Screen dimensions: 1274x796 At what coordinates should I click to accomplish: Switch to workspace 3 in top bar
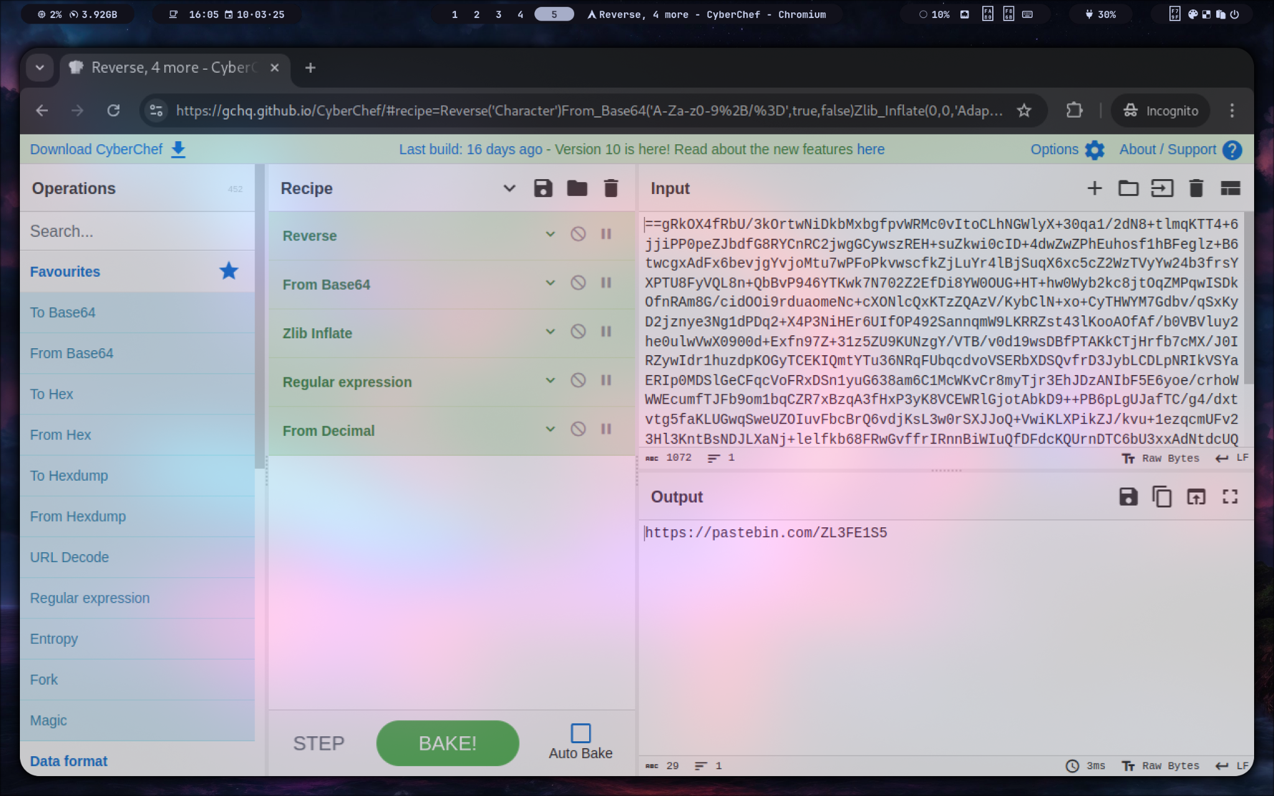498,14
